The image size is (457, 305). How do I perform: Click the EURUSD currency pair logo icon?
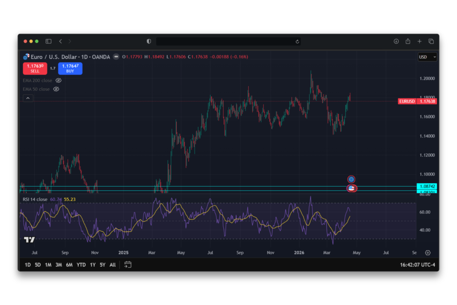26,57
